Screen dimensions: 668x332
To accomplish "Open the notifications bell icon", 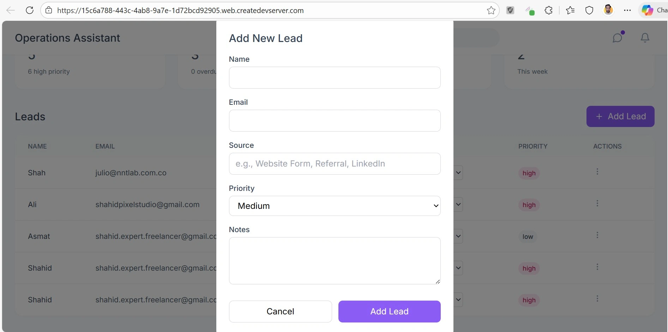I will tap(645, 37).
